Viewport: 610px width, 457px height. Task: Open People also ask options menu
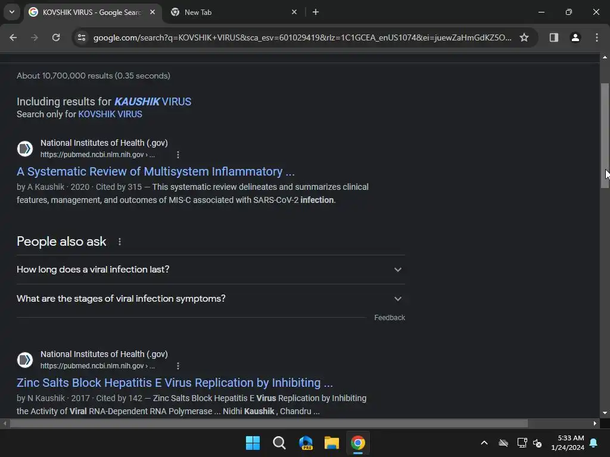click(x=119, y=242)
